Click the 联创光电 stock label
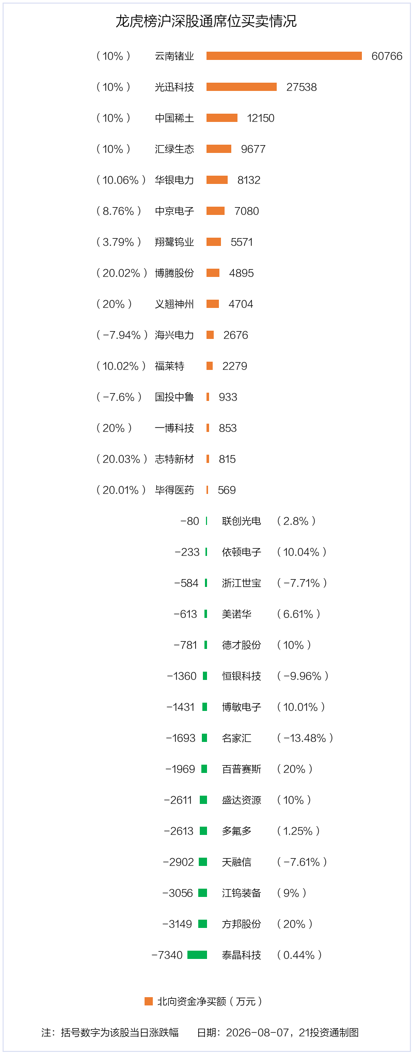This screenshot has width=413, height=1054. [242, 521]
